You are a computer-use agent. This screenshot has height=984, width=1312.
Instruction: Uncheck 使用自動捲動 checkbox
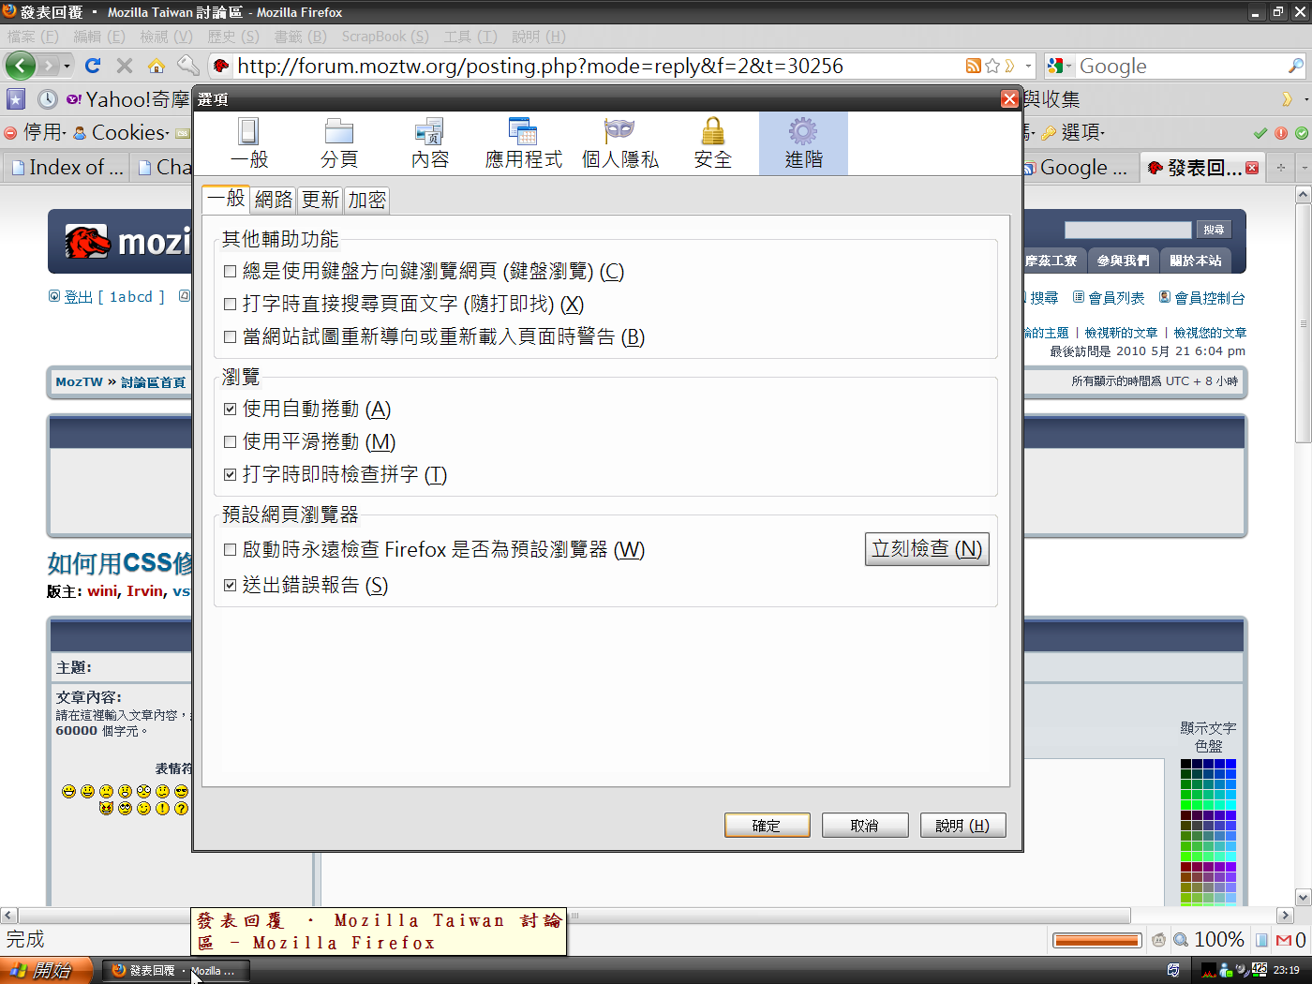(x=231, y=410)
